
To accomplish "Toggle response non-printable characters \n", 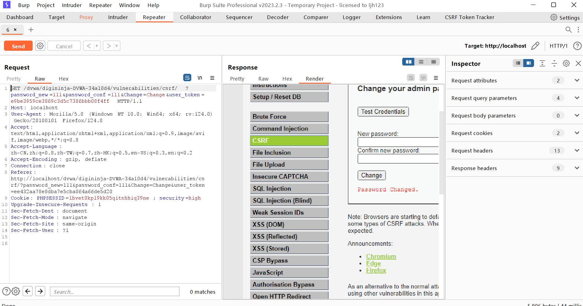I will coord(423,78).
